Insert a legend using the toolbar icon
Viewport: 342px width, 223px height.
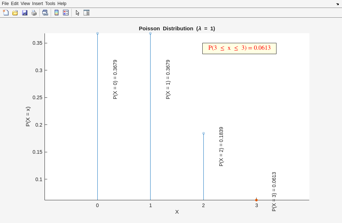pyautogui.click(x=66, y=13)
